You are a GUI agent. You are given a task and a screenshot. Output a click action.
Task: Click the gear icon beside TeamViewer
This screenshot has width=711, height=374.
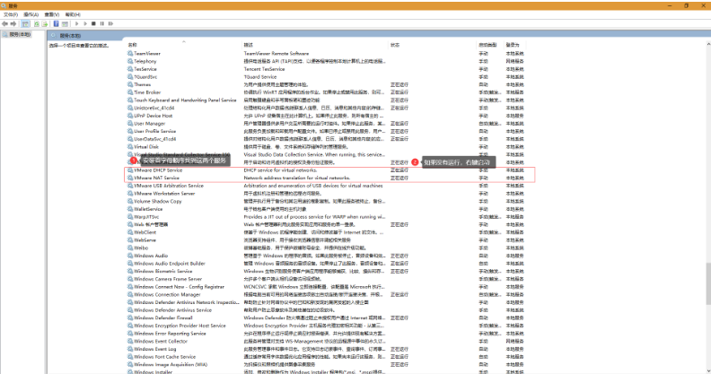click(x=130, y=54)
